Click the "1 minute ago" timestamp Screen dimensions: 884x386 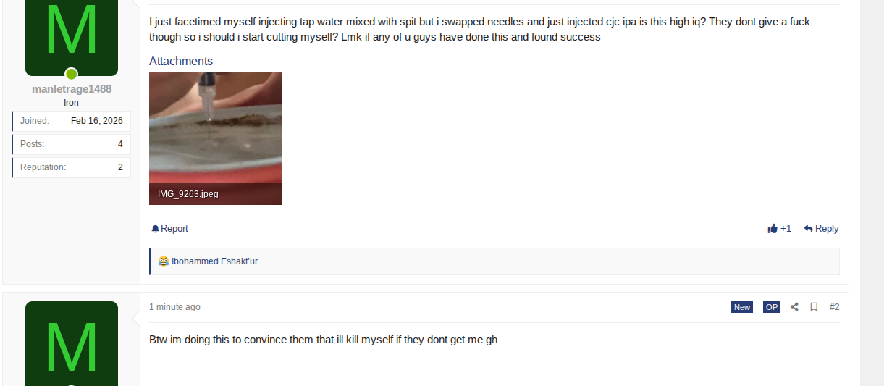pos(174,307)
